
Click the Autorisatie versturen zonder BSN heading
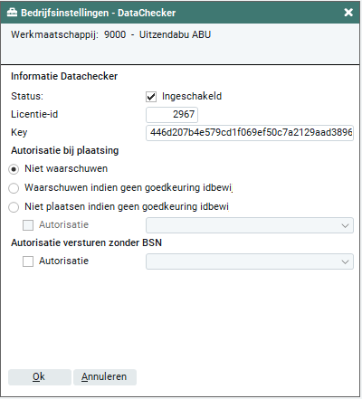click(x=86, y=242)
